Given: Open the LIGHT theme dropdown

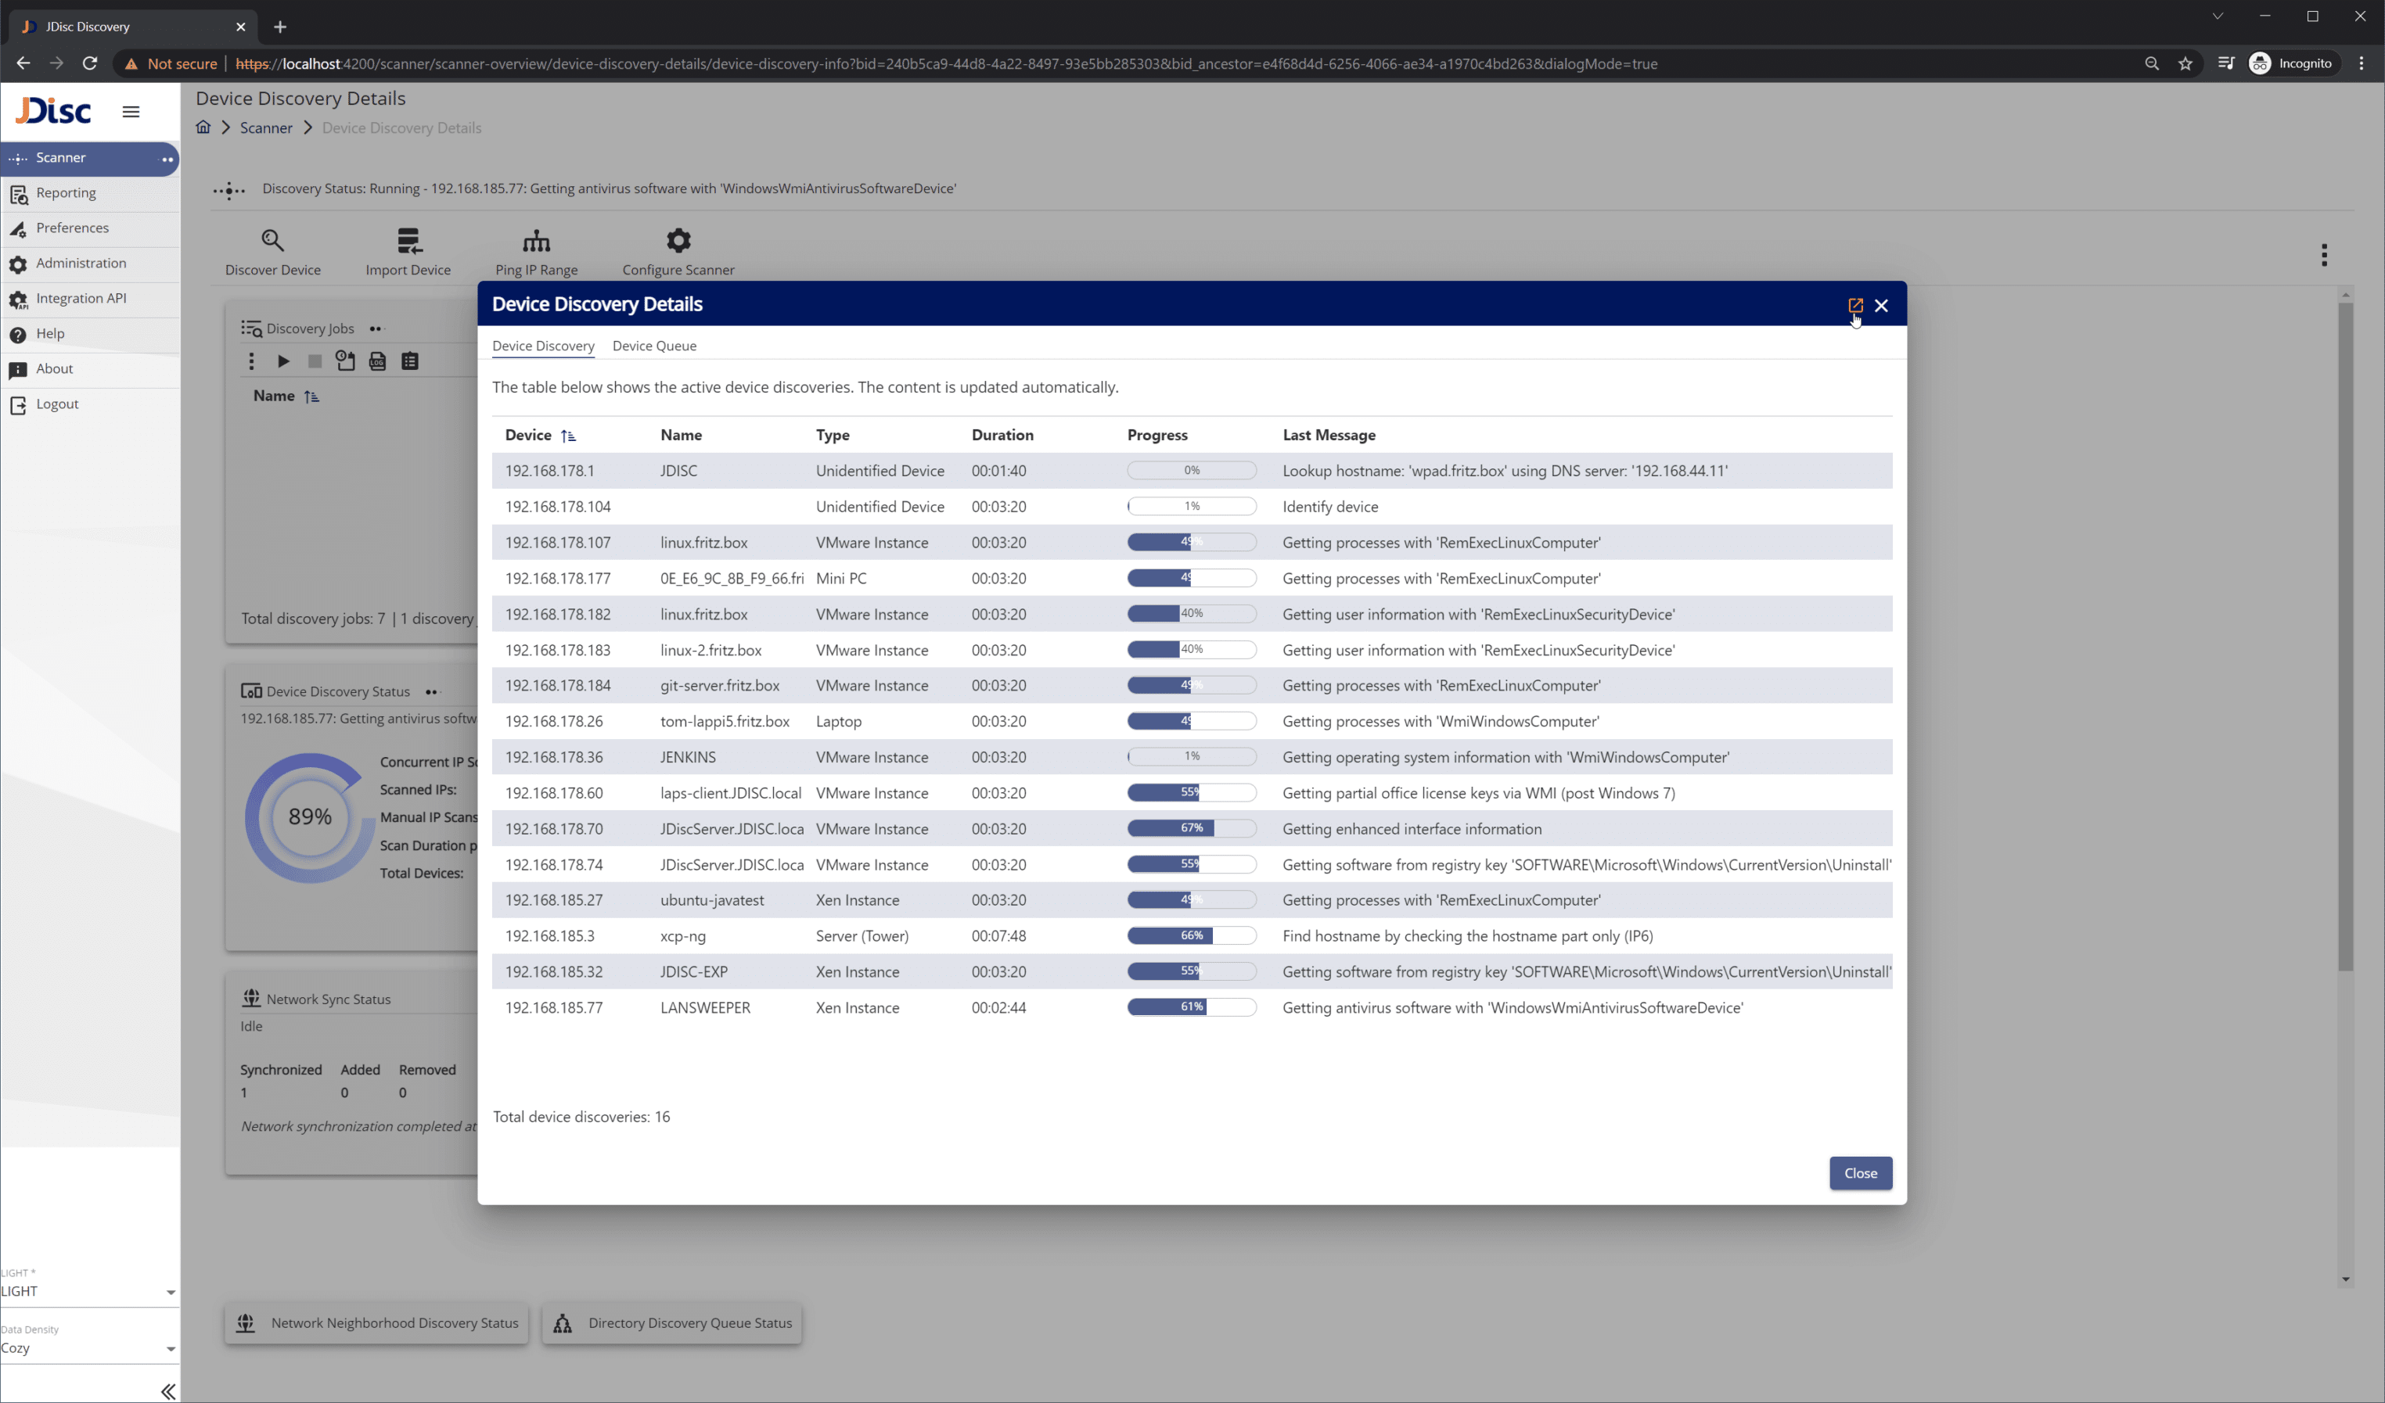Looking at the screenshot, I should click(x=90, y=1290).
